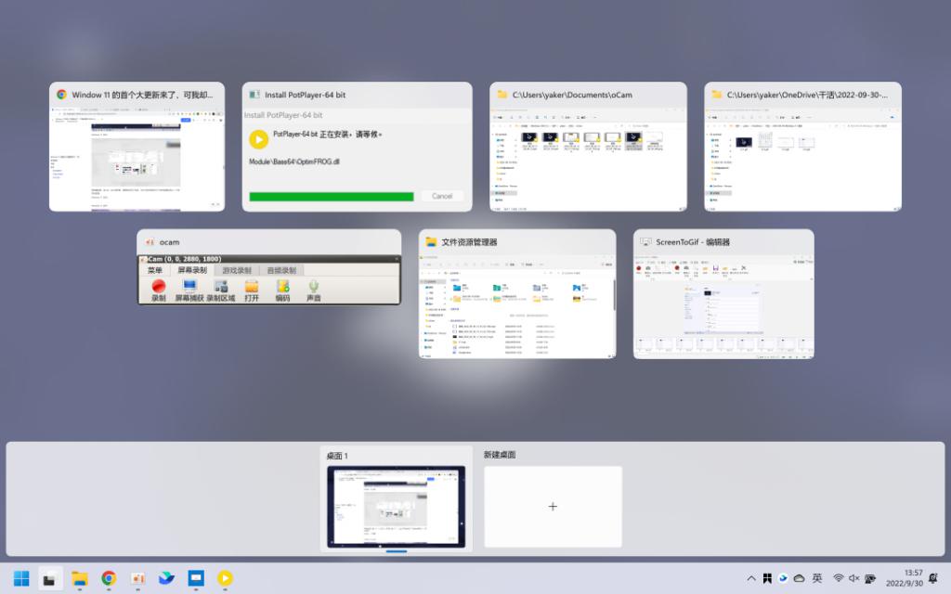The width and height of the screenshot is (951, 594).
Task: Select the 屏幕捕获 screen capture icon in oCam
Action: (x=189, y=286)
